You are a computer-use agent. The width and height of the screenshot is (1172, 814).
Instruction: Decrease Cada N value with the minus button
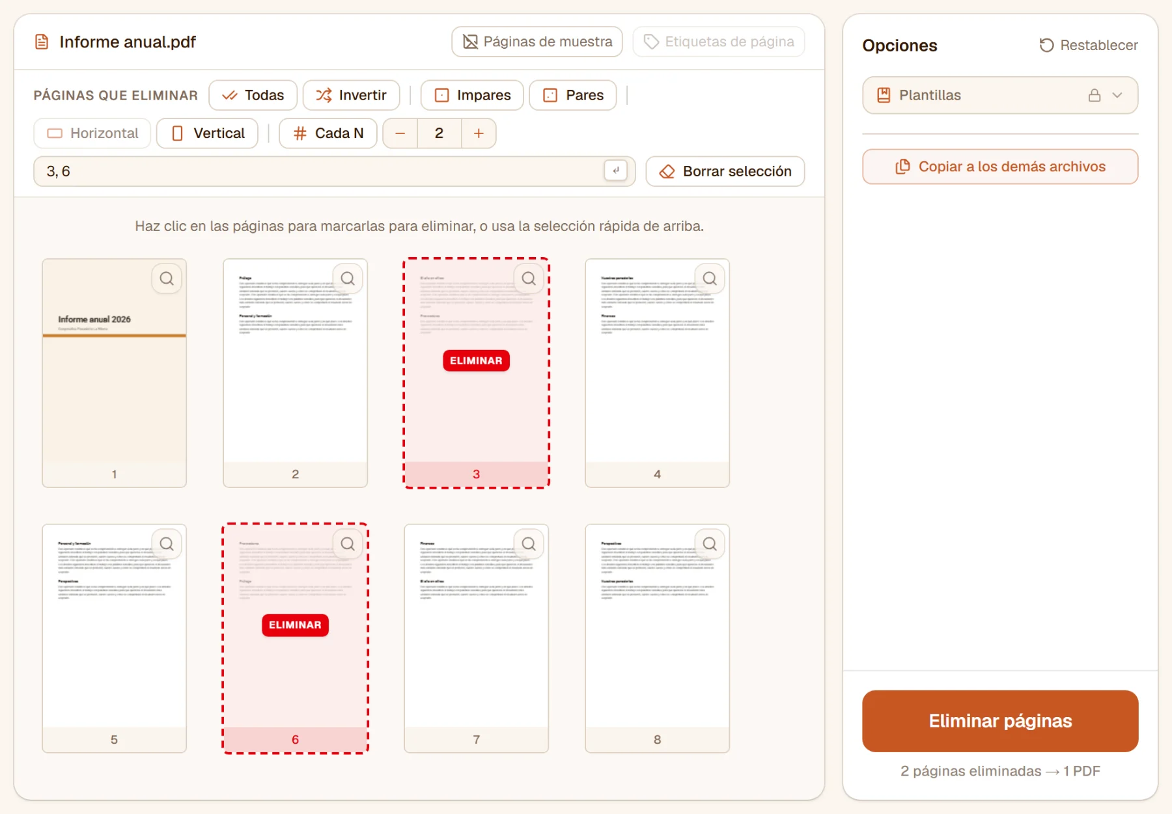[400, 133]
